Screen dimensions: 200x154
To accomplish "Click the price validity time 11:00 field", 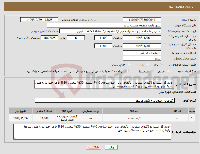I will click(103, 46).
